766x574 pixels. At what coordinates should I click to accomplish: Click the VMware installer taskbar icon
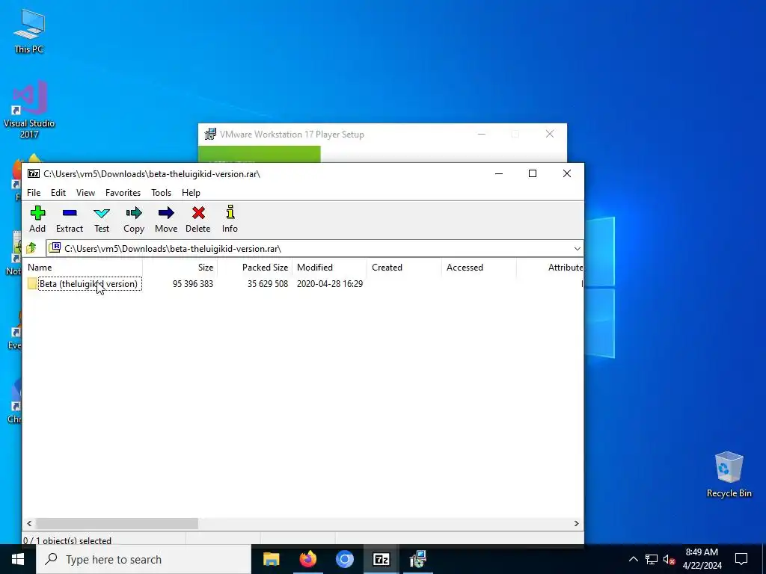click(417, 559)
